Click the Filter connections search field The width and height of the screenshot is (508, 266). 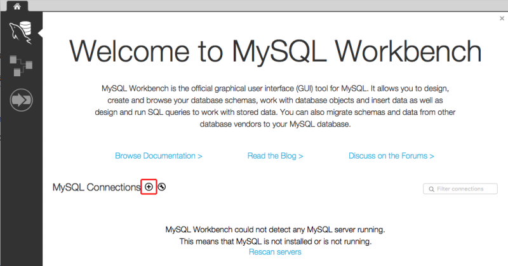(460, 189)
